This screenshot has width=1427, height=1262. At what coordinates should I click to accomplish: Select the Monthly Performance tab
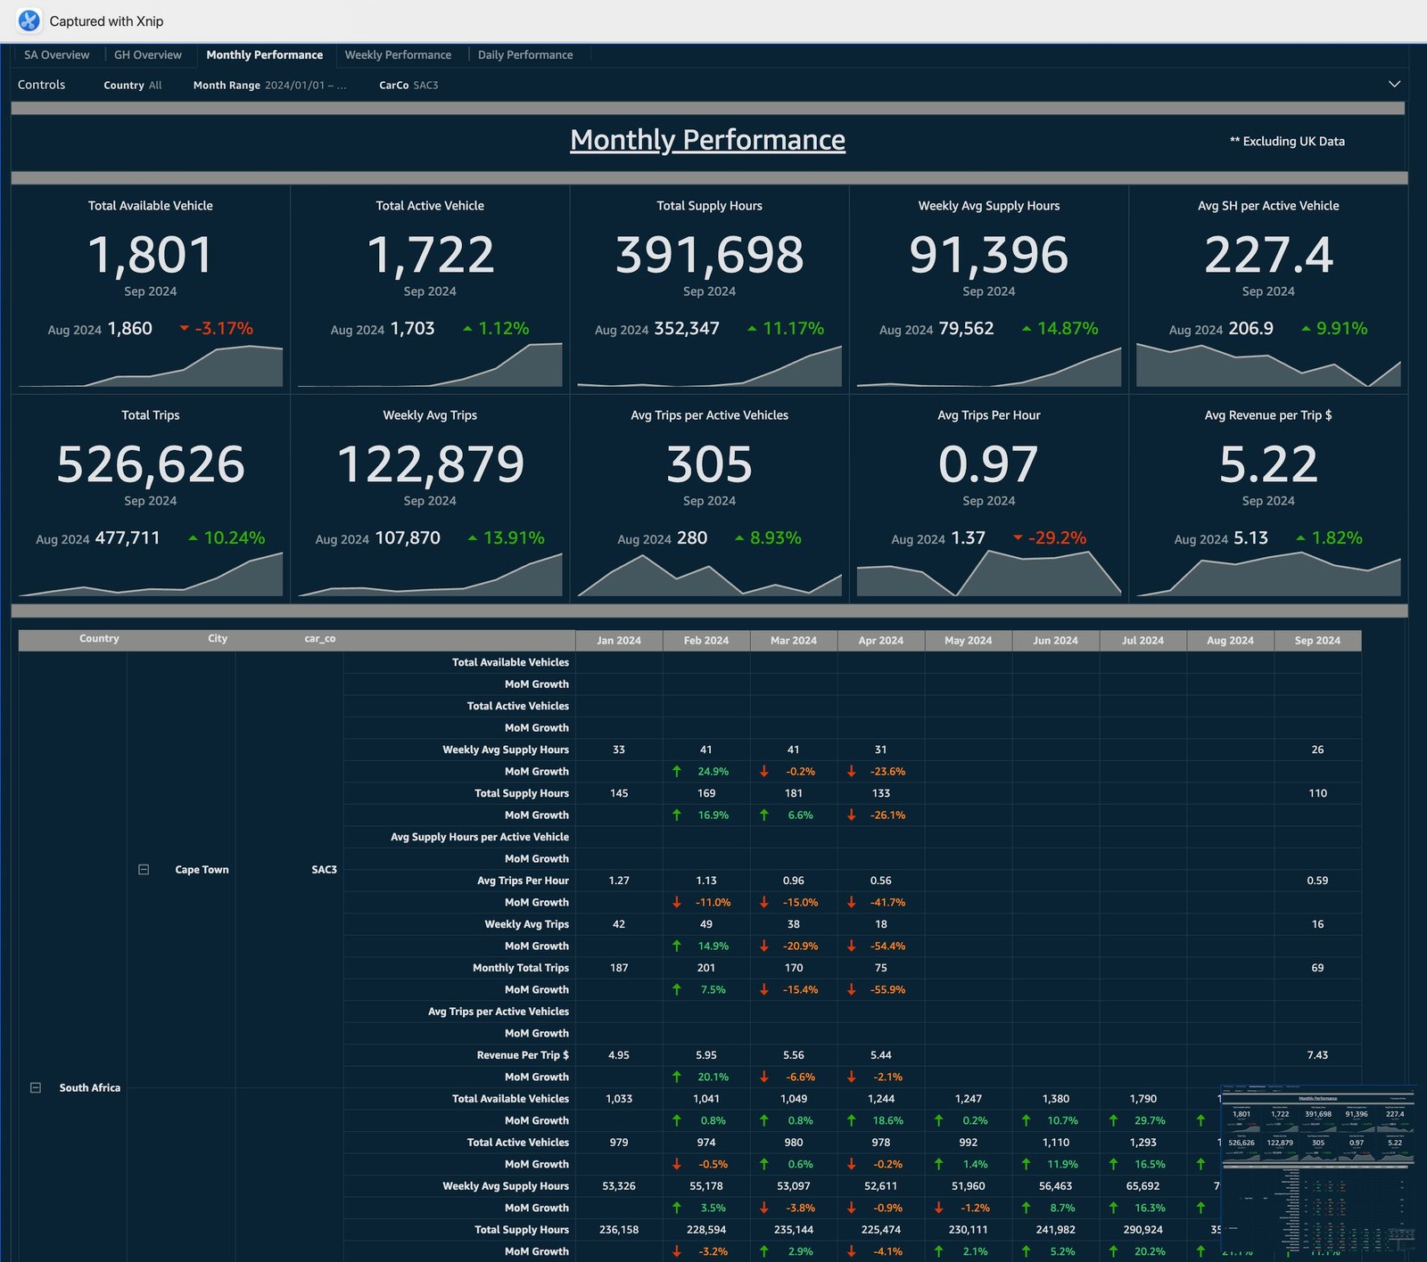[x=264, y=54]
